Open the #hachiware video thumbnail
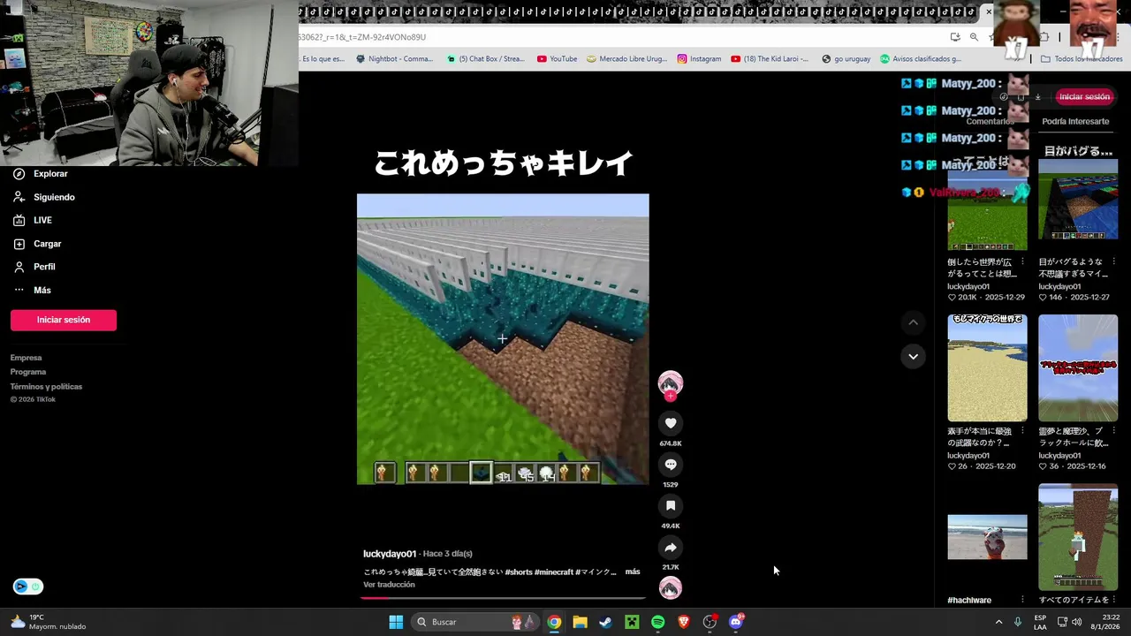 (x=987, y=537)
